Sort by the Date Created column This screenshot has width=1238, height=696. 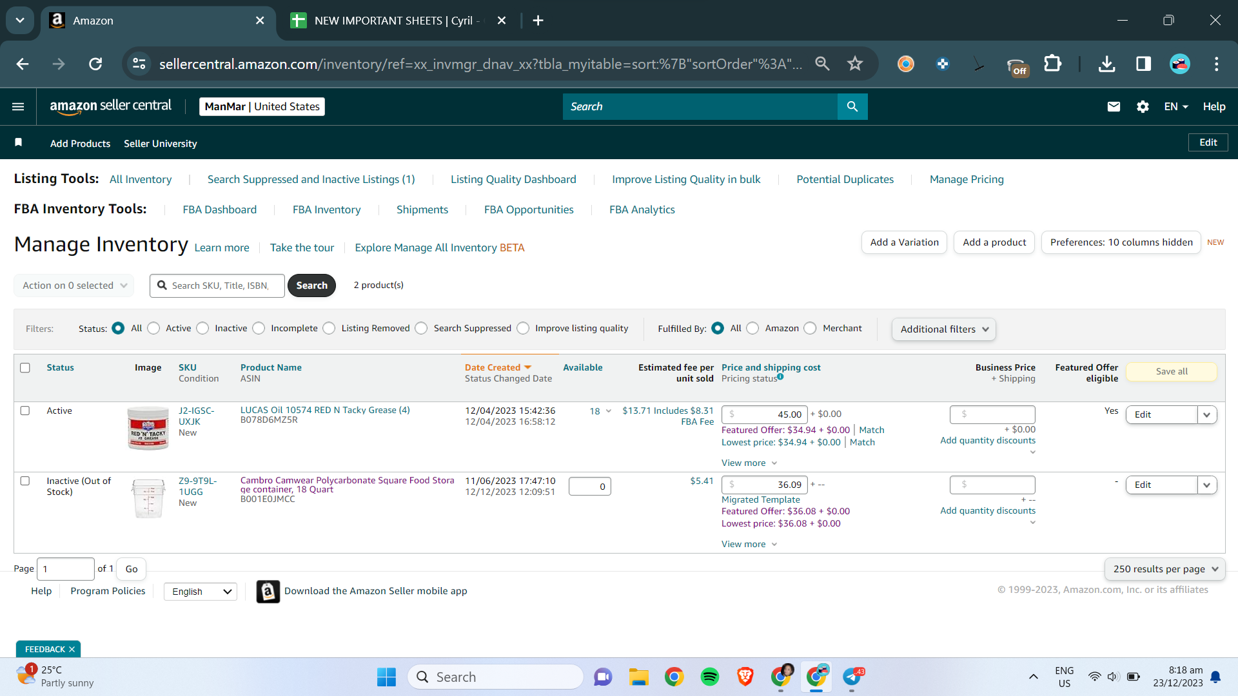(498, 367)
